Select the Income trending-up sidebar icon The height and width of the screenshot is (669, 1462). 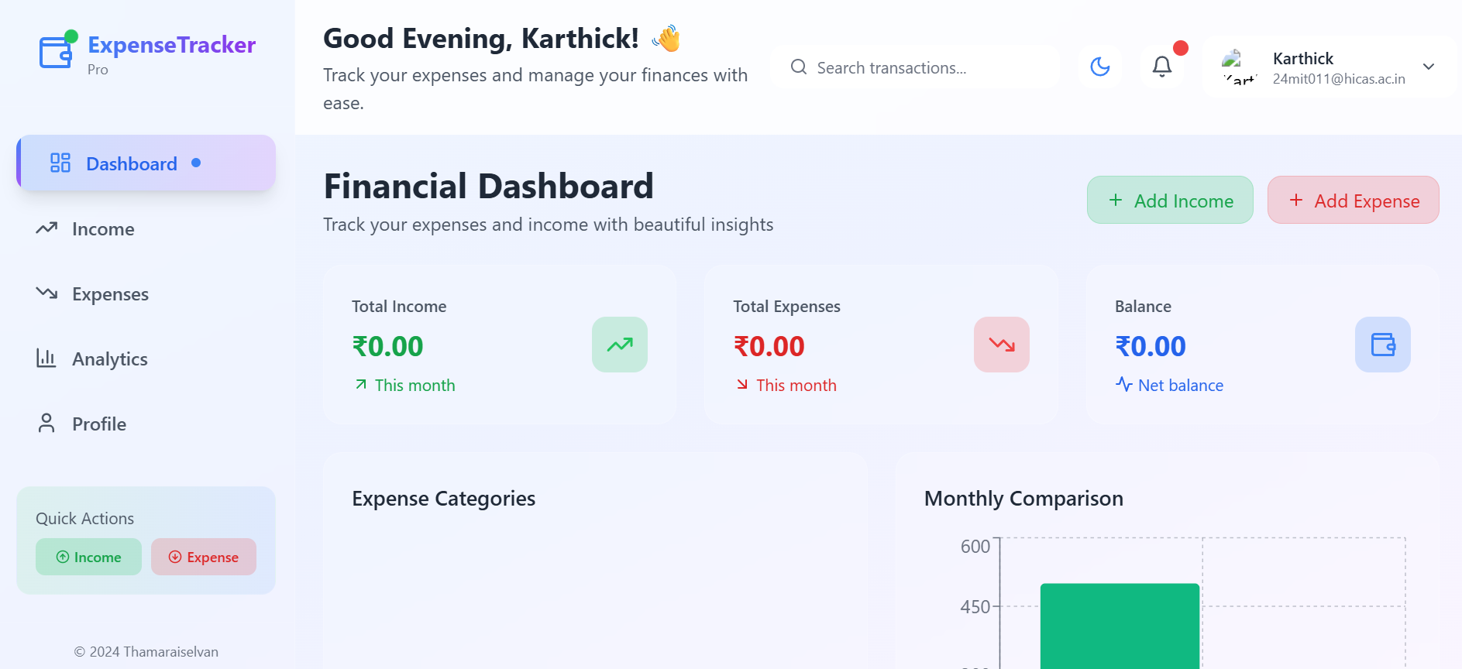[x=46, y=228]
